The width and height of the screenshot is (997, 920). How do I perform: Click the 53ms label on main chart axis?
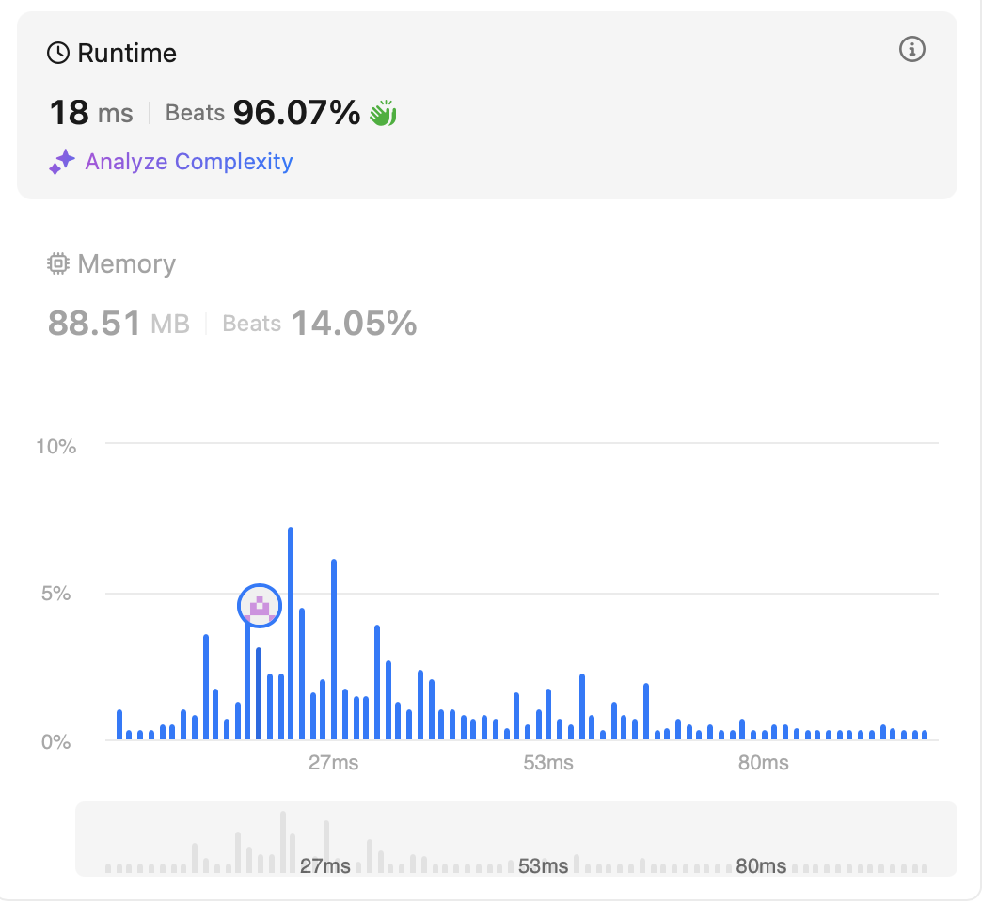tap(548, 763)
